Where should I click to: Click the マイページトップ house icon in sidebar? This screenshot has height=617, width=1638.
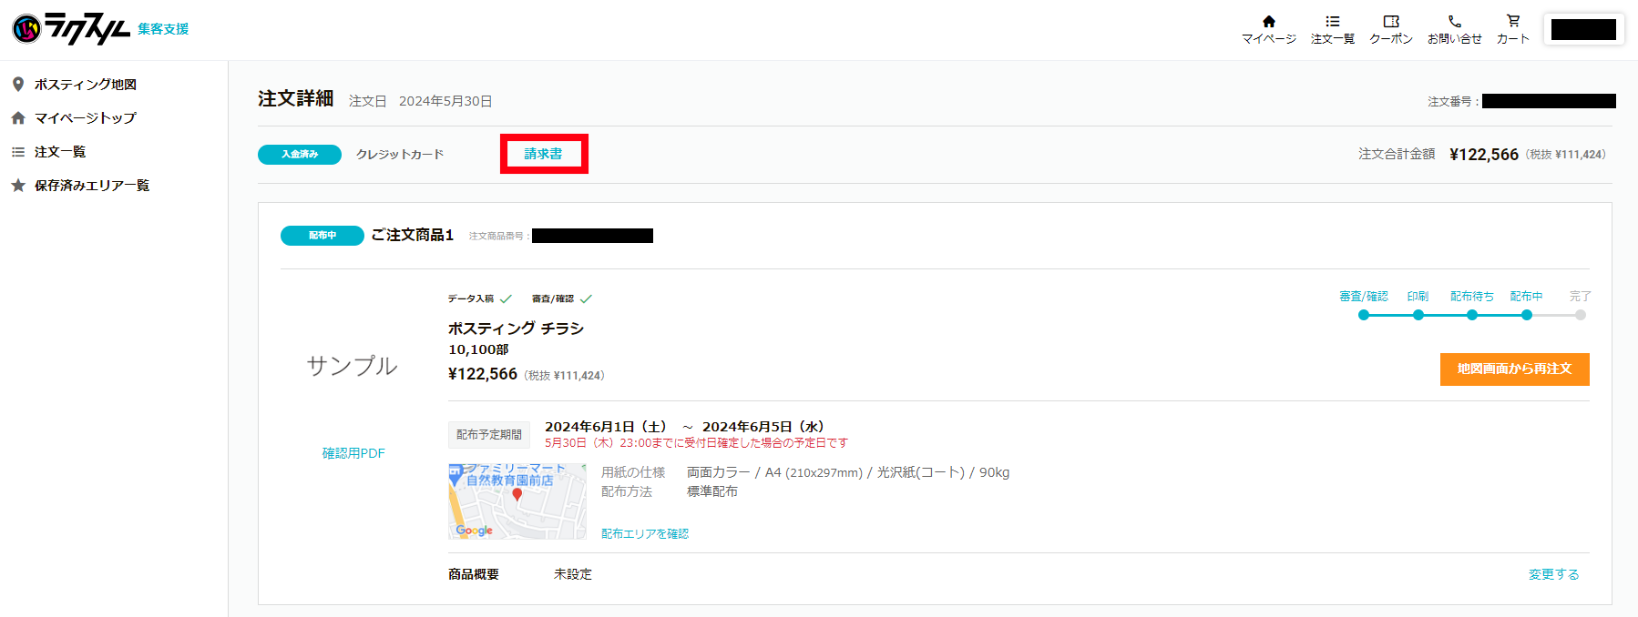(18, 118)
